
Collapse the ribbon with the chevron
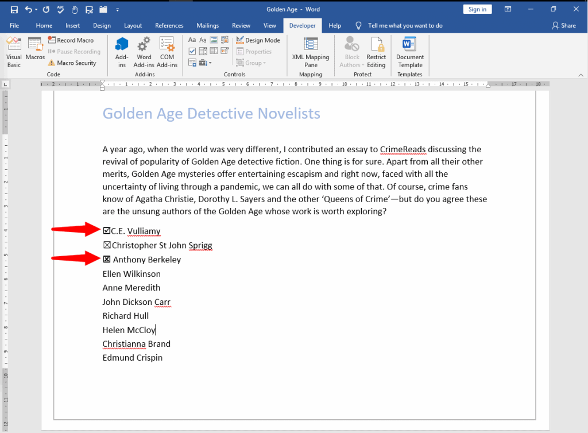581,75
